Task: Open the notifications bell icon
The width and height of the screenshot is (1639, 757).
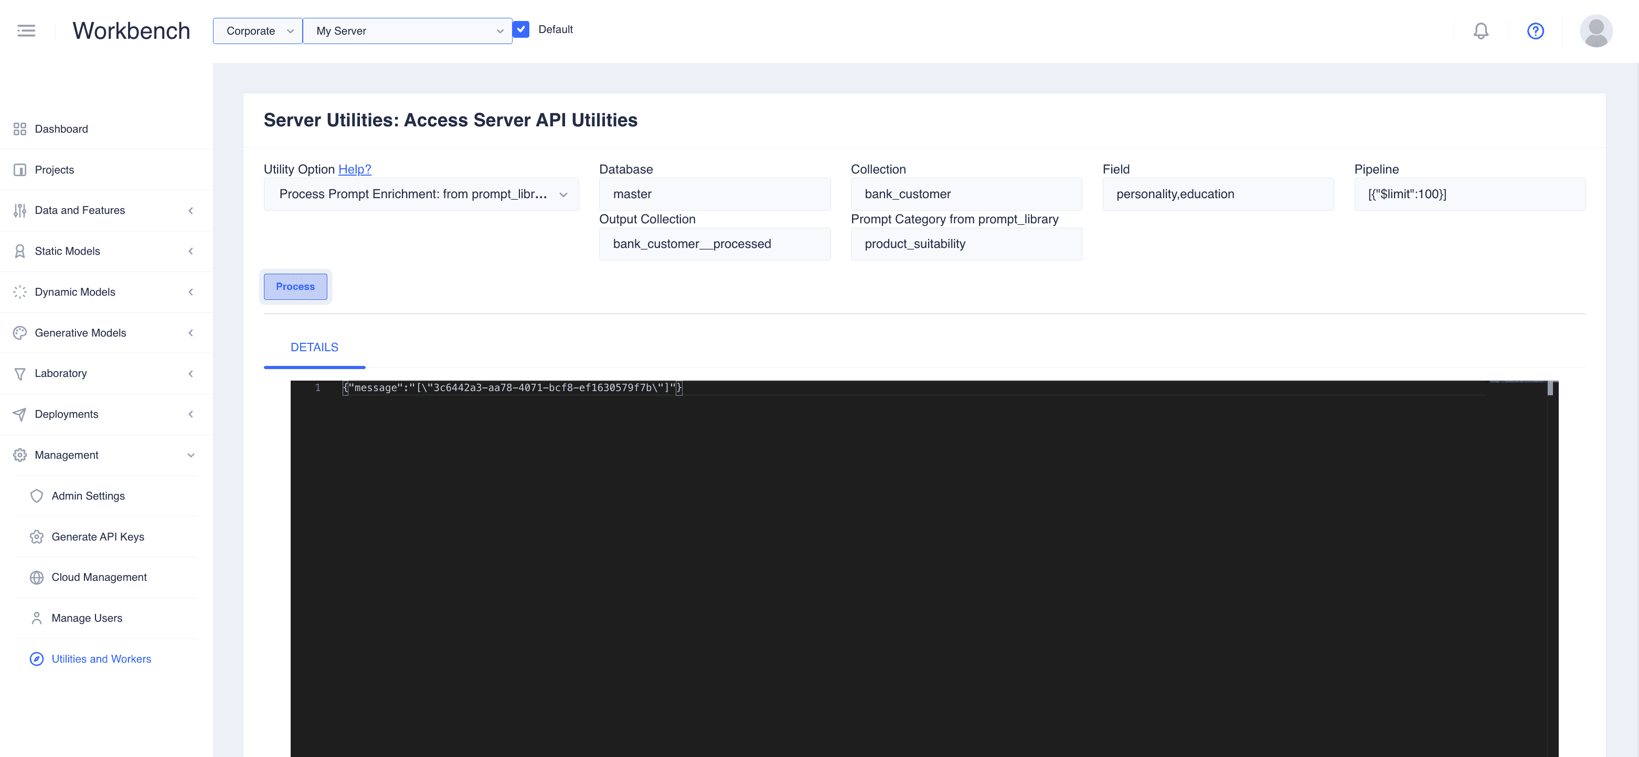Action: pyautogui.click(x=1481, y=30)
